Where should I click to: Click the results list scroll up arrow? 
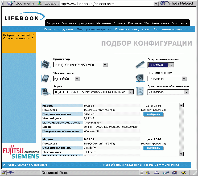[x=181, y=105]
